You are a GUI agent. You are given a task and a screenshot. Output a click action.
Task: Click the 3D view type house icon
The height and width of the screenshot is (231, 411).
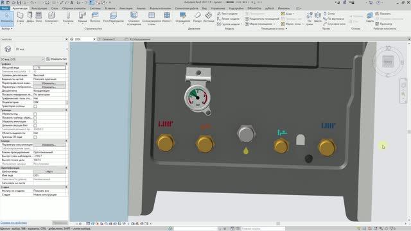[8, 49]
